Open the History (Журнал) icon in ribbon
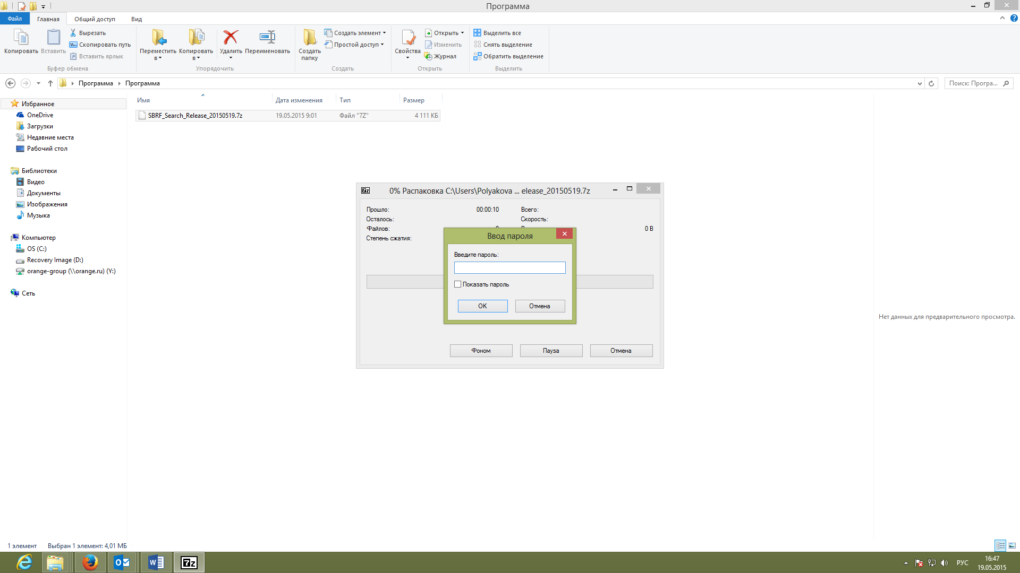 (x=428, y=56)
